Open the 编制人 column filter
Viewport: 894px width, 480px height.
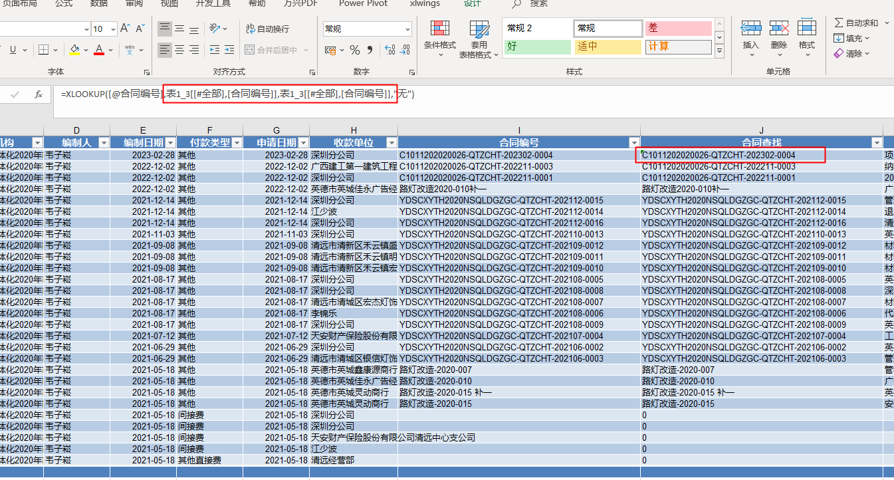pos(104,142)
